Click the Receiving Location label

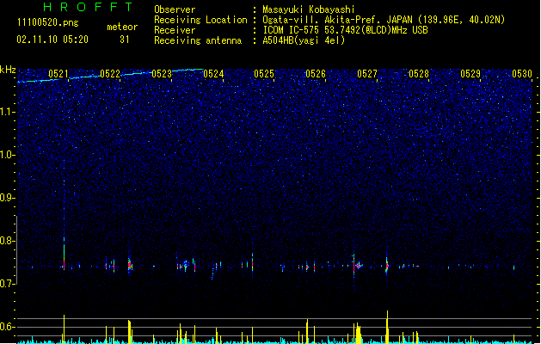[200, 20]
